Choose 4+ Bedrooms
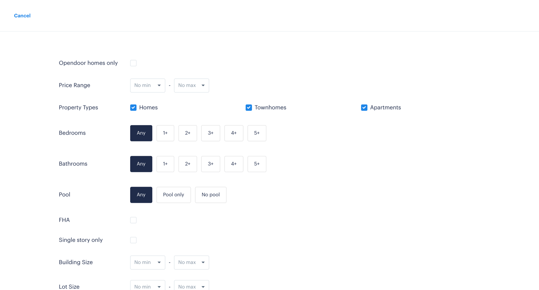This screenshot has width=539, height=290. [234, 133]
